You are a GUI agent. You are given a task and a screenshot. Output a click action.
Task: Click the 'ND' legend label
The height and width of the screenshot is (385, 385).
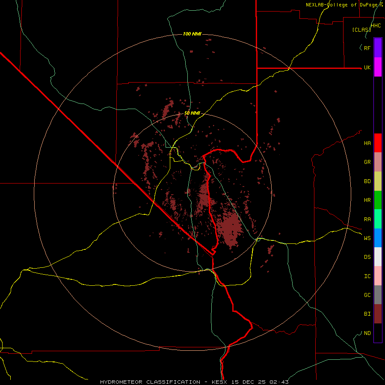coord(367,333)
